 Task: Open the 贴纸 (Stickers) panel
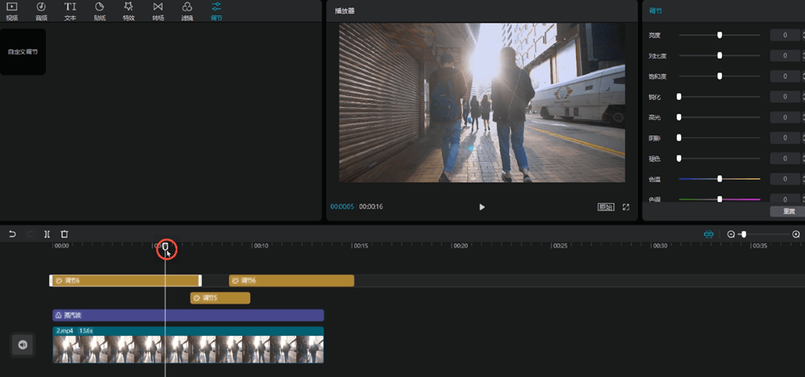(x=99, y=10)
